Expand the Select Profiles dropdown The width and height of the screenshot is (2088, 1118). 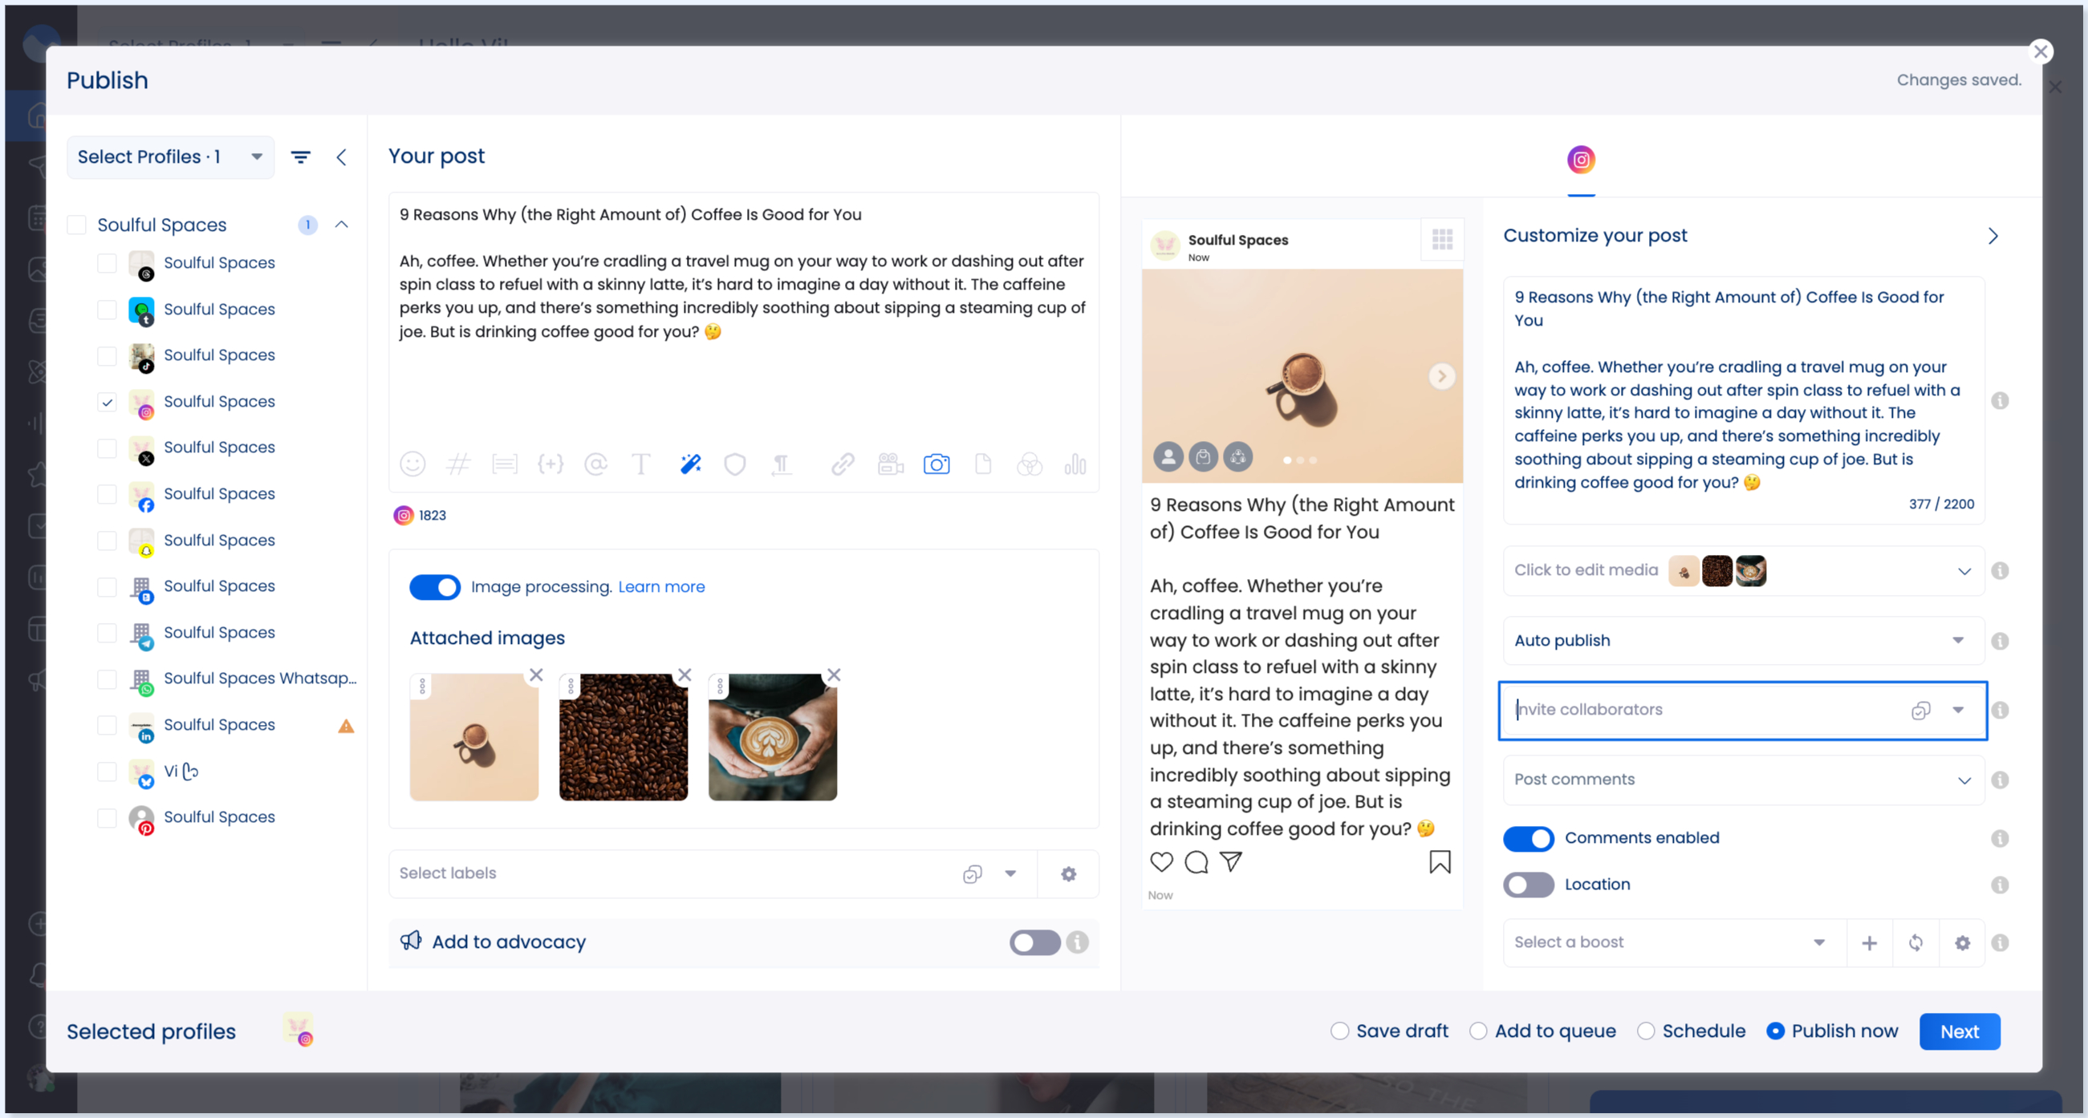coord(169,156)
